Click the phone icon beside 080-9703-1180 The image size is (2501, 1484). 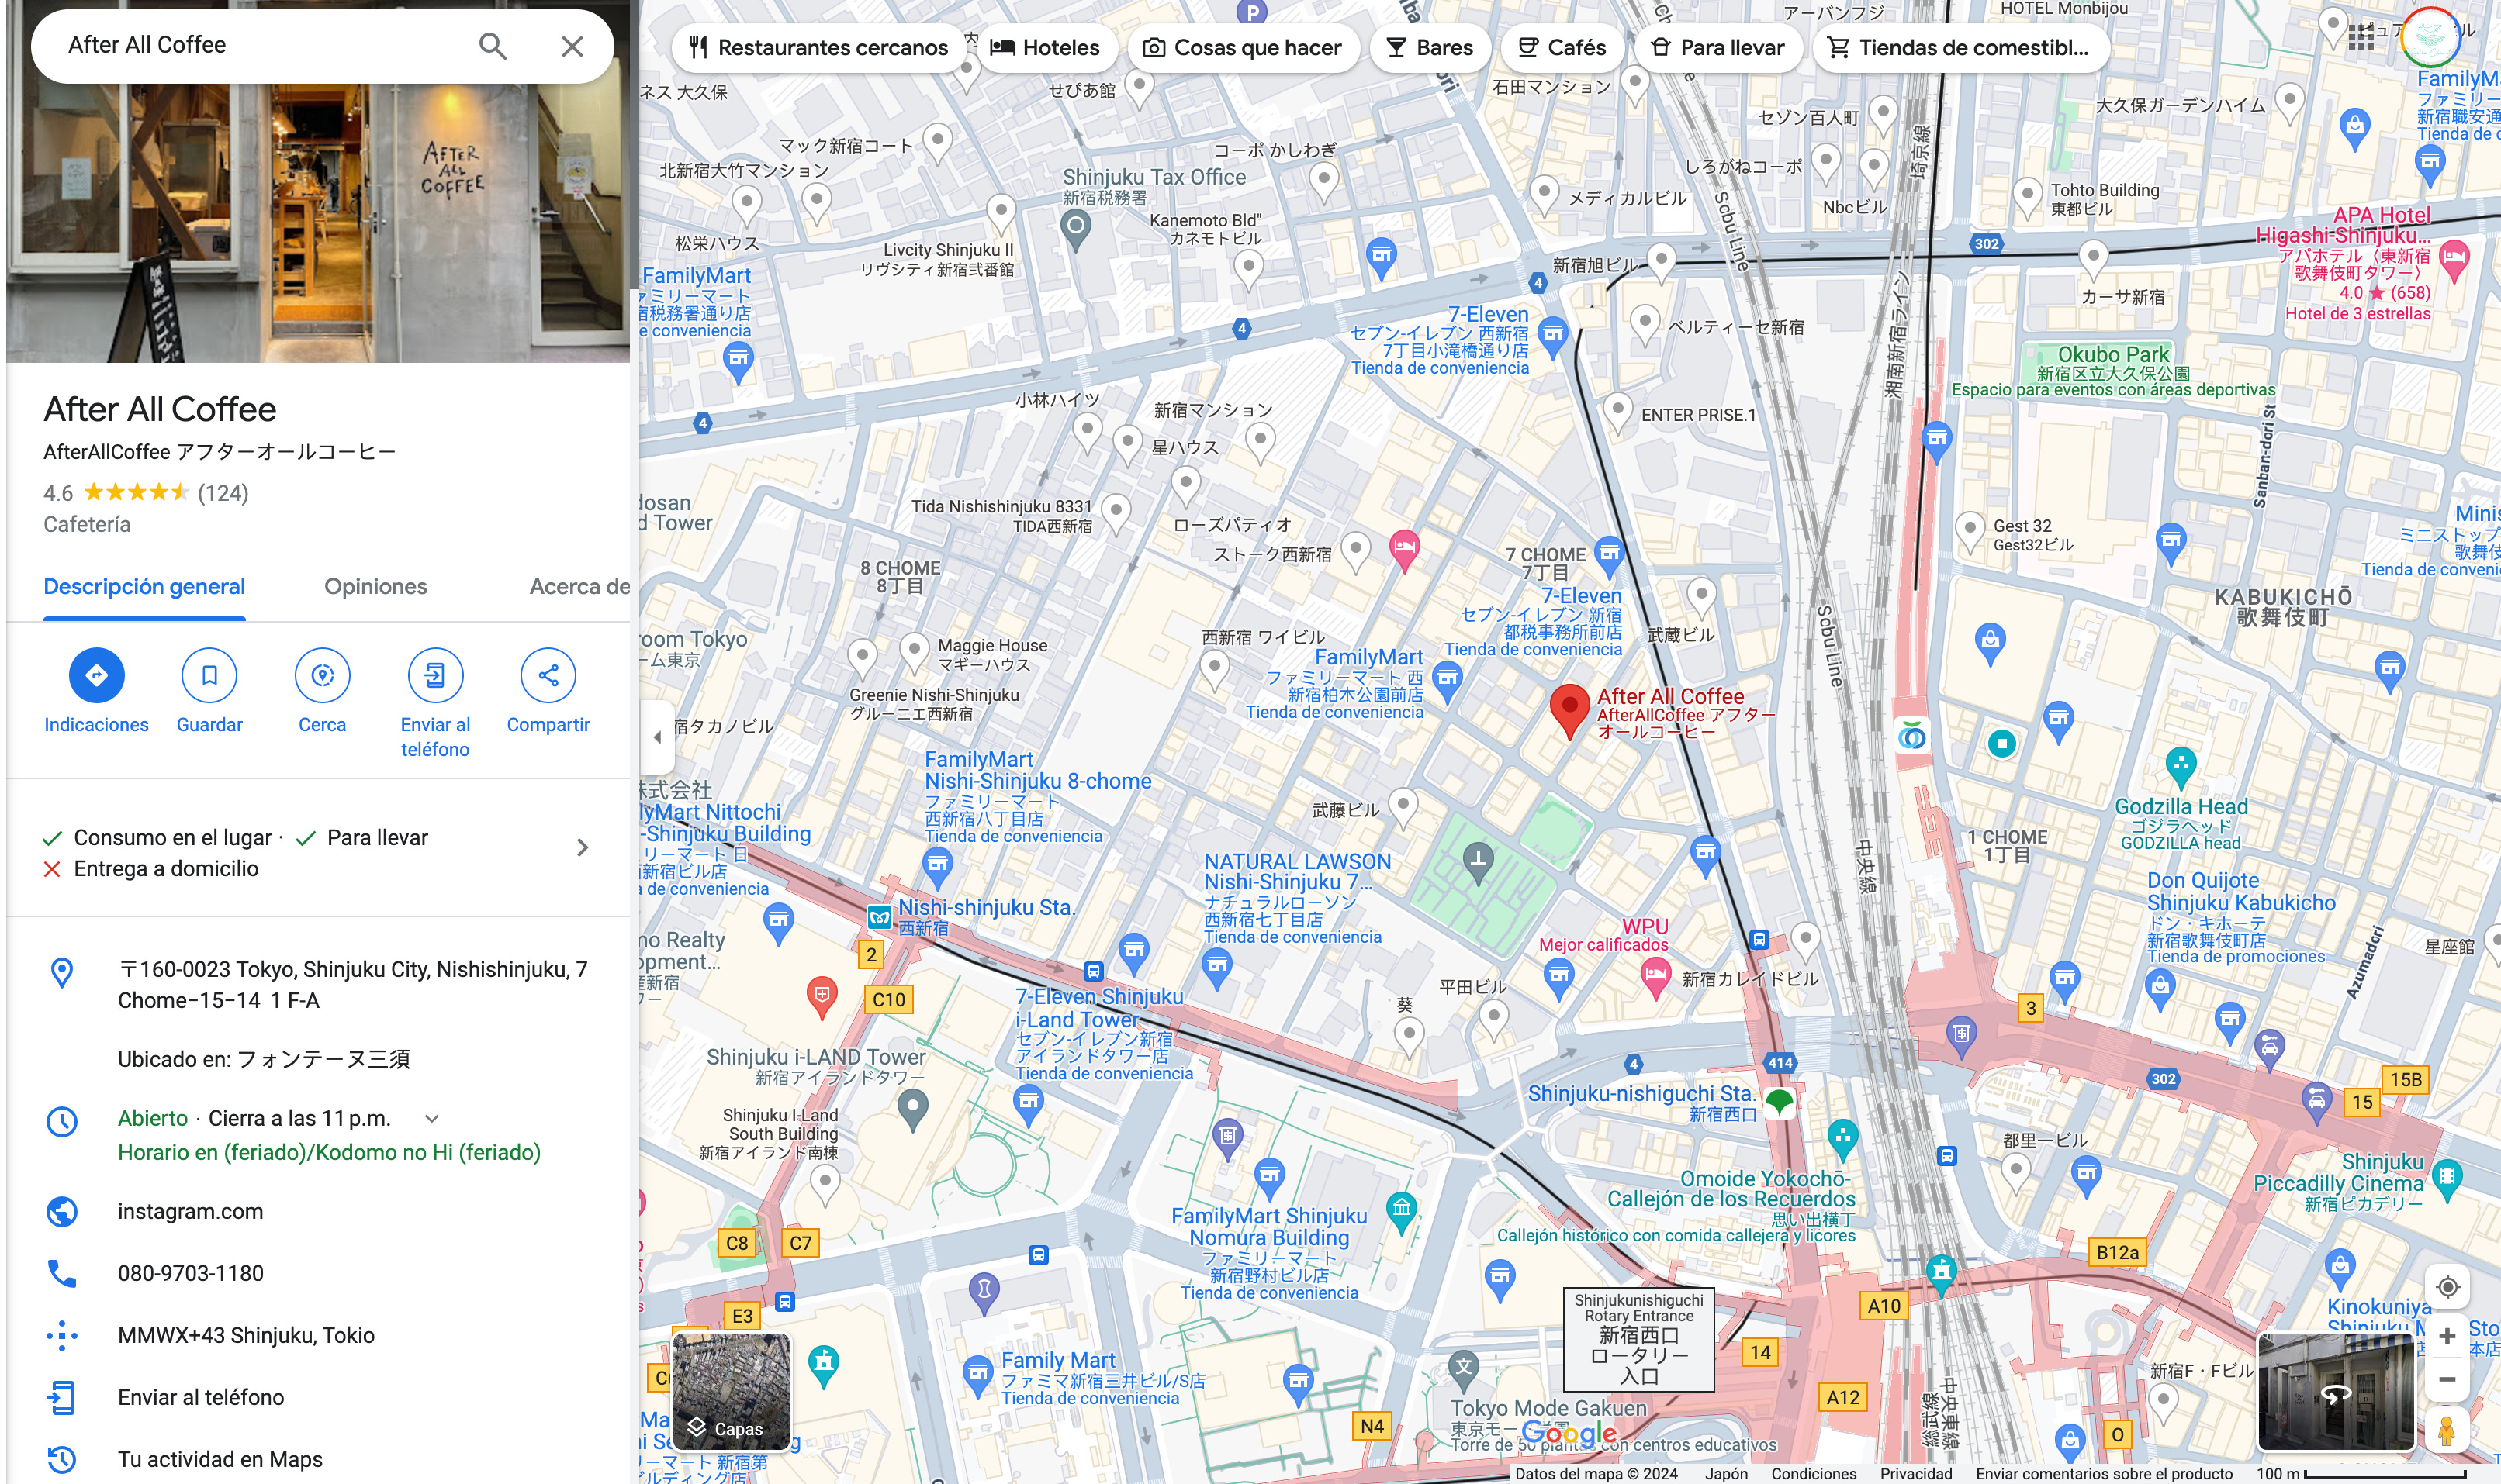pyautogui.click(x=62, y=1273)
